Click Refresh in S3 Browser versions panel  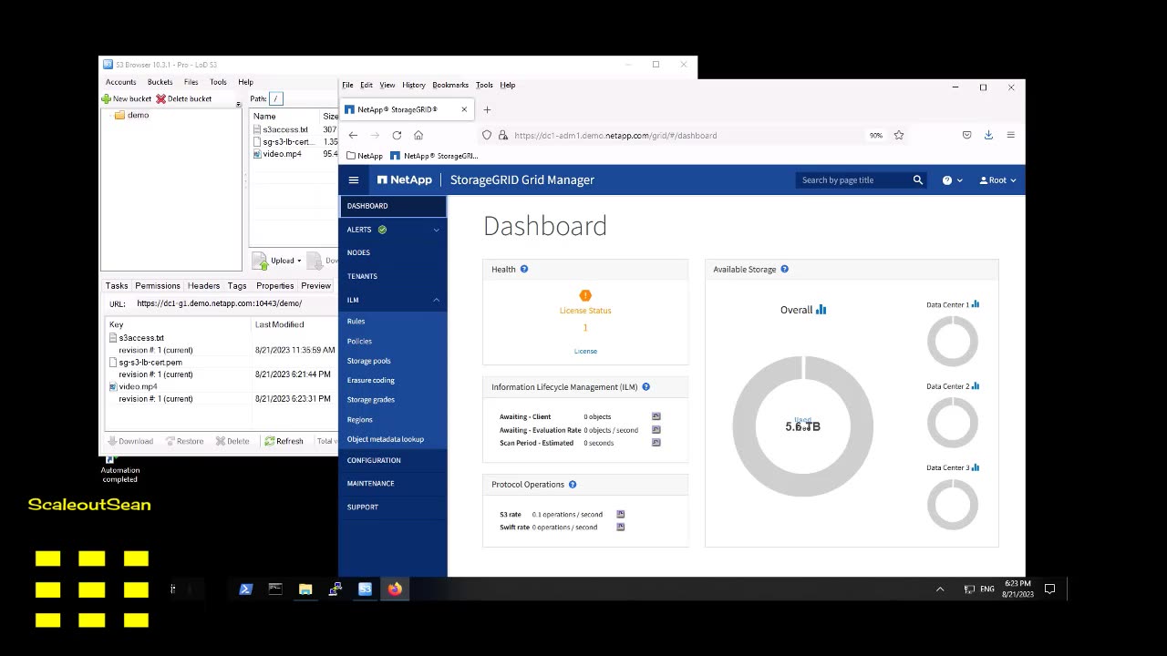pos(284,442)
